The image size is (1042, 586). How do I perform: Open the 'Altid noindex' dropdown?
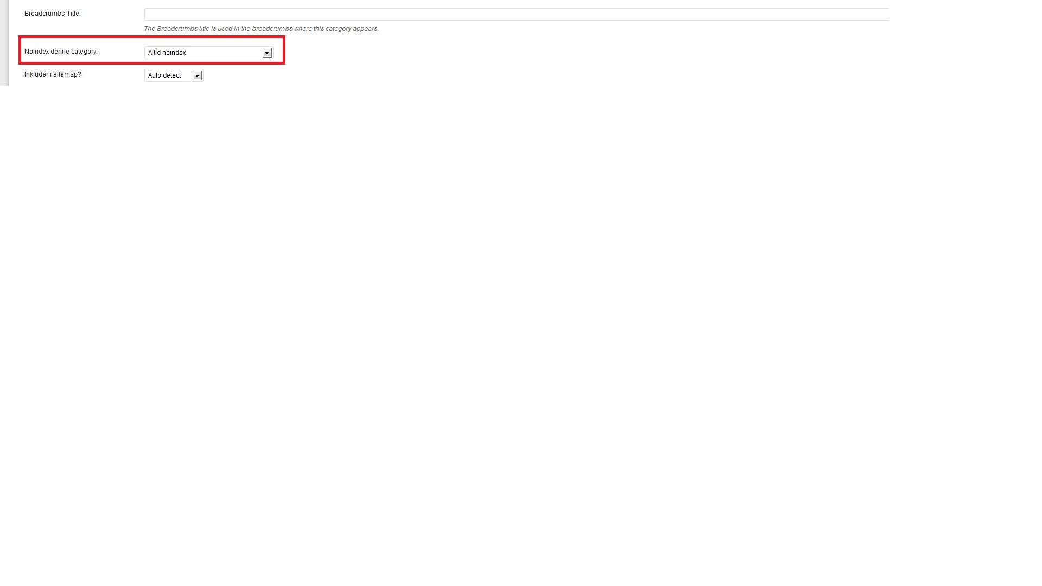coord(208,53)
